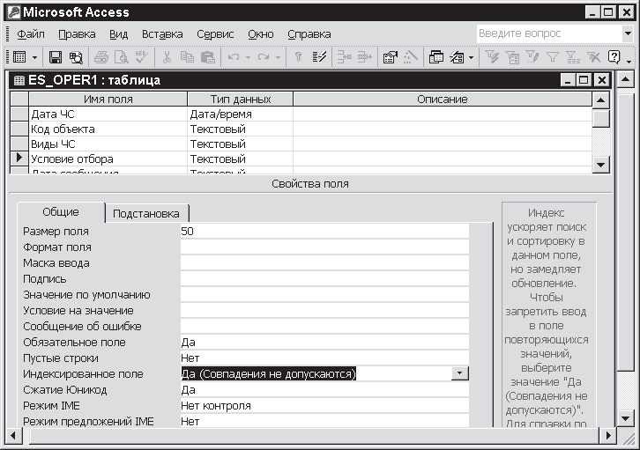The width and height of the screenshot is (640, 450).
Task: Show the Database Window via toolbar icon
Action: (x=436, y=57)
